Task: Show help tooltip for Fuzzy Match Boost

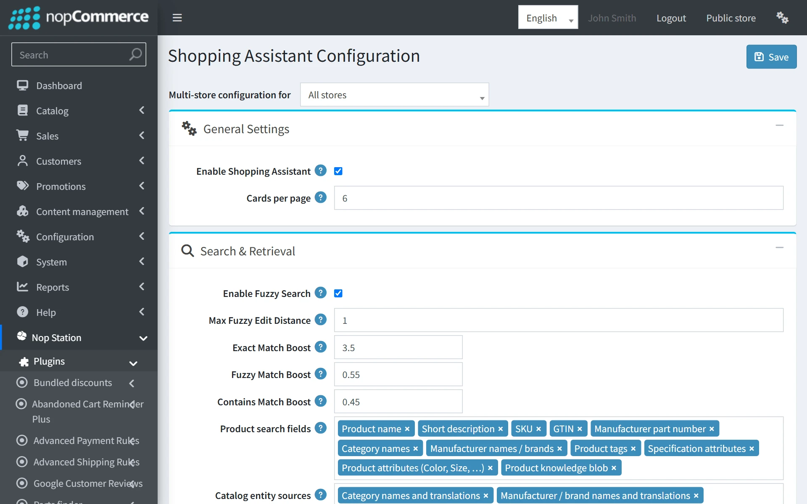Action: pyautogui.click(x=321, y=374)
